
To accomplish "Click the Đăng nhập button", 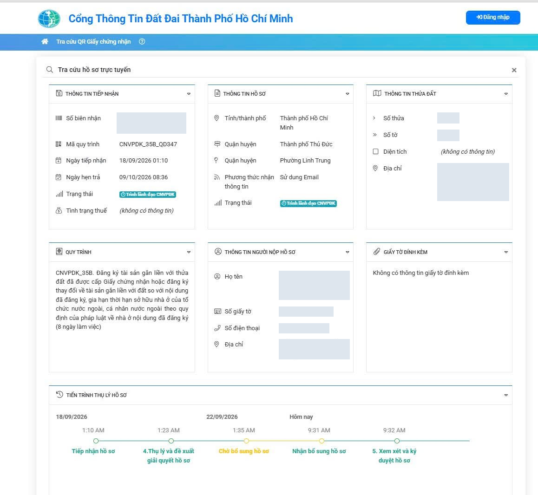I will point(493,18).
